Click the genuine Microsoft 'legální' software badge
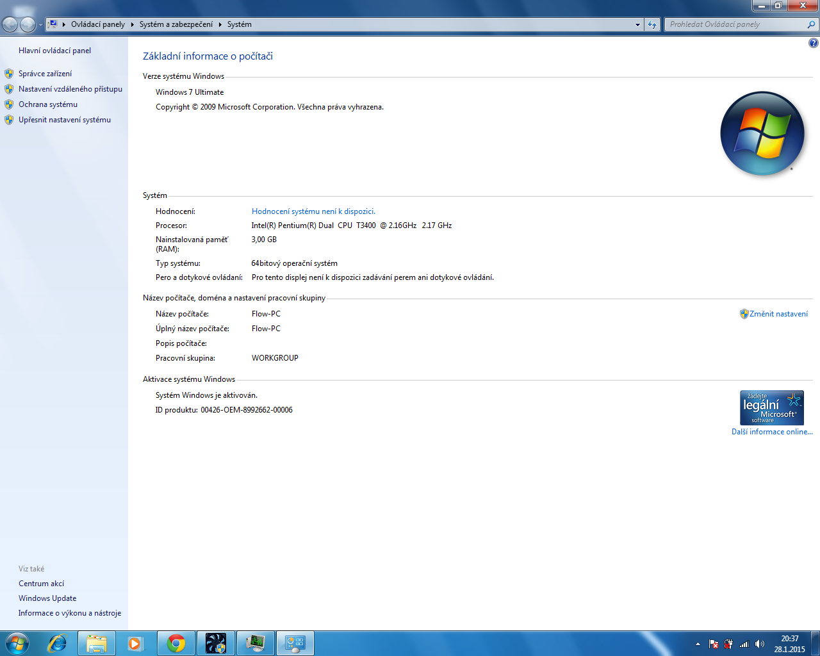 (771, 408)
